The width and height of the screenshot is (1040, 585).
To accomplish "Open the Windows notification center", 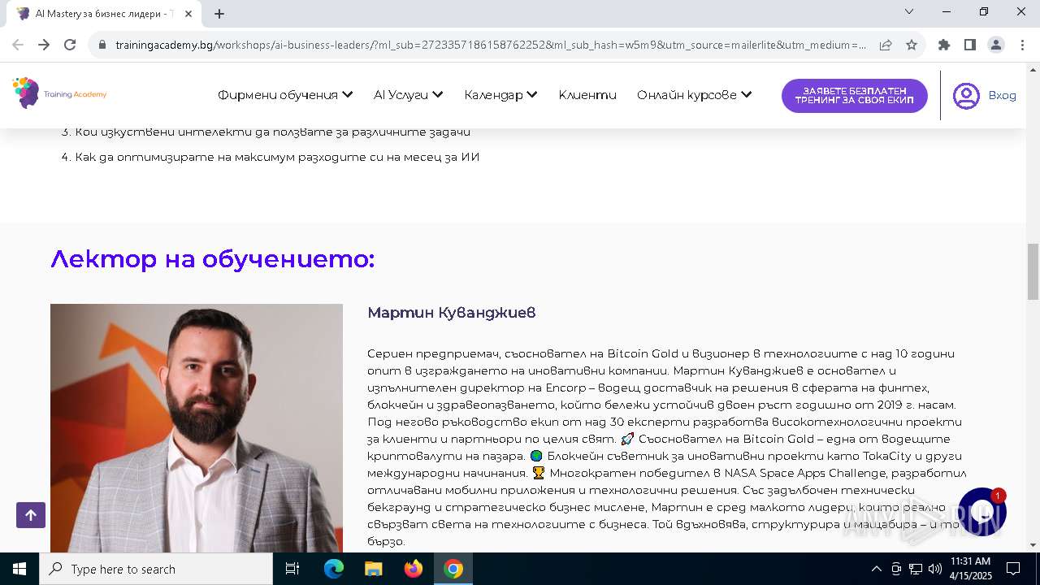I will 1013,569.
